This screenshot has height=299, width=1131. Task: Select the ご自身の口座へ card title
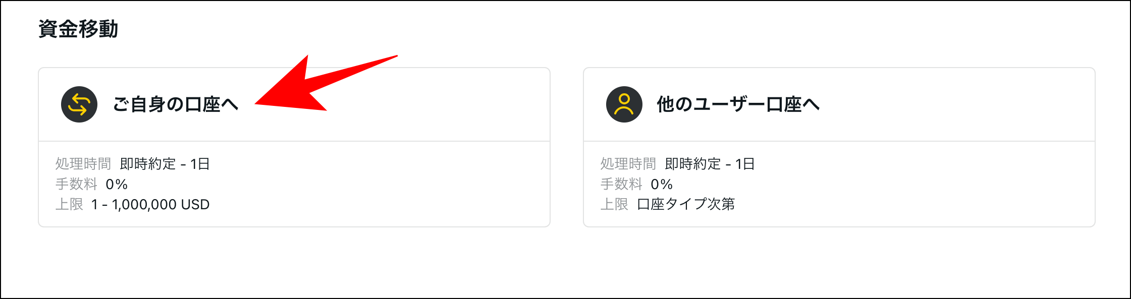(175, 106)
